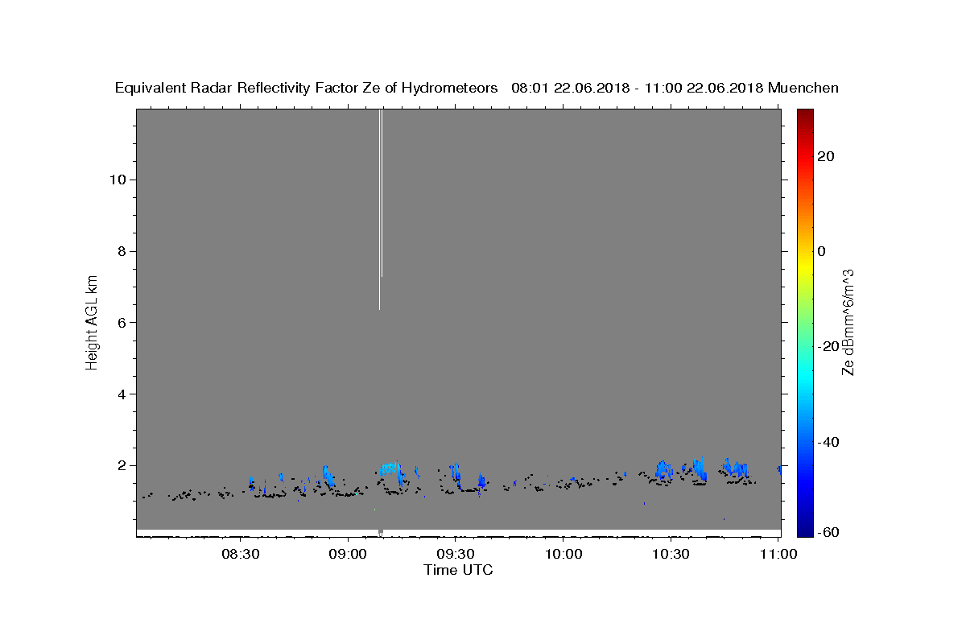966x644 pixels.
Task: Click the height axis '4' tick label
Action: click(122, 394)
